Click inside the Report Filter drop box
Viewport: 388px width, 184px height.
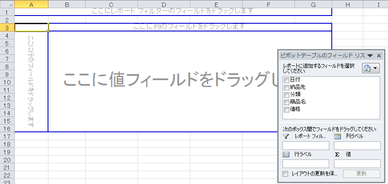pos(305,145)
